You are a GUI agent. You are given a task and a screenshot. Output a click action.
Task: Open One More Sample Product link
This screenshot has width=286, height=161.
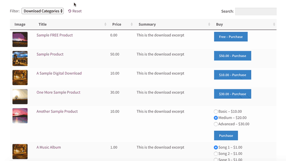click(58, 92)
